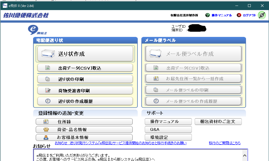The image size is (269, 161).
Task: Click the 登録情報の追加・変更 heading
Action: (x=61, y=113)
